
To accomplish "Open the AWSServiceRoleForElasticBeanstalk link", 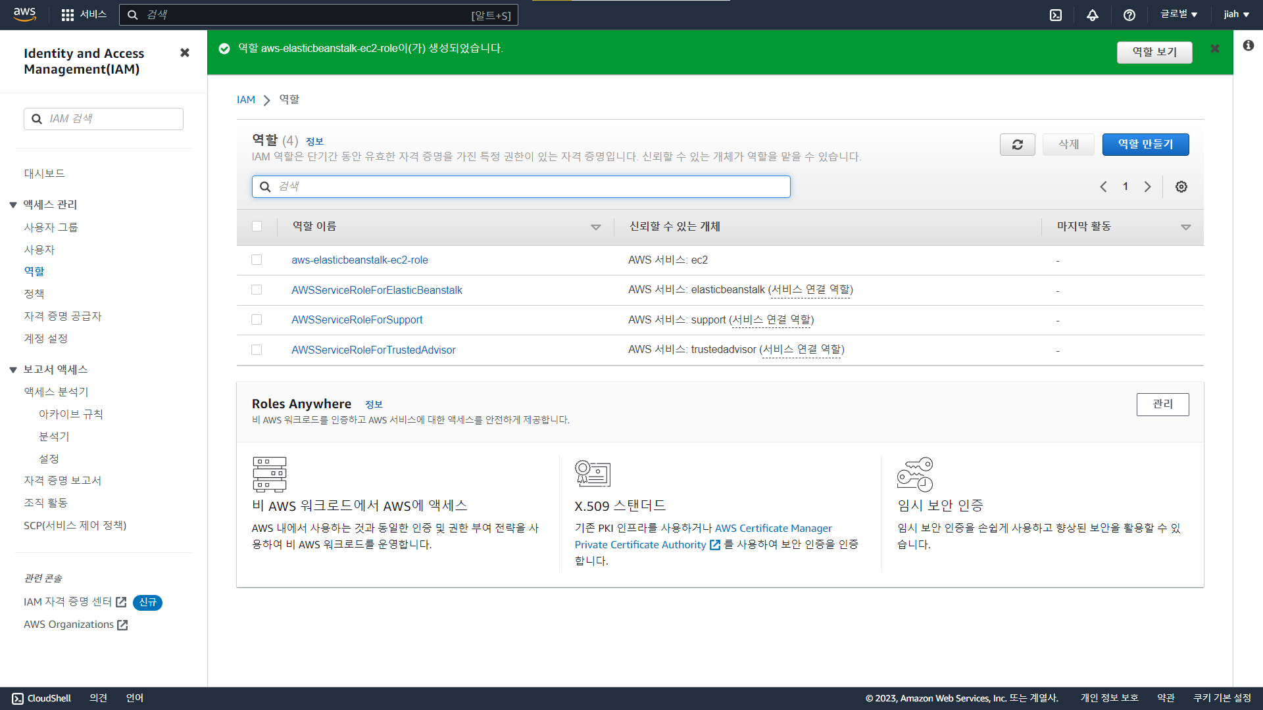I will [x=377, y=291].
